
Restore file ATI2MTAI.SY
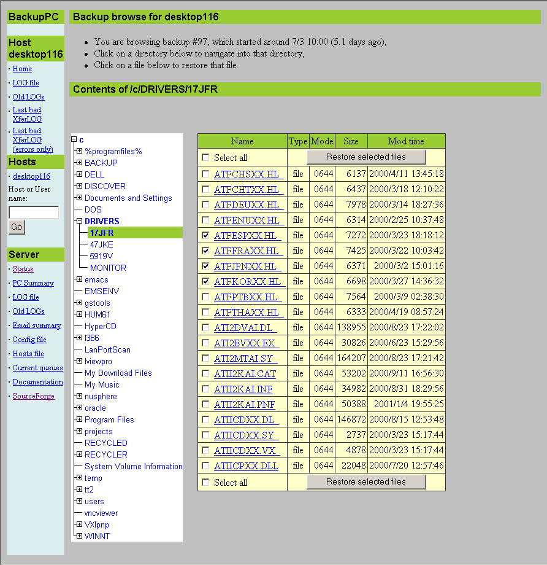click(245, 359)
